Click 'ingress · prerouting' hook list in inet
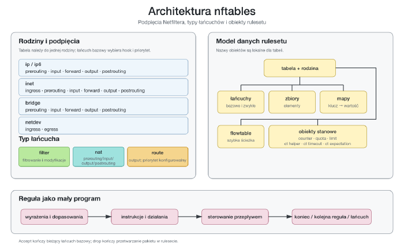The image size is (404, 249). coord(85,91)
